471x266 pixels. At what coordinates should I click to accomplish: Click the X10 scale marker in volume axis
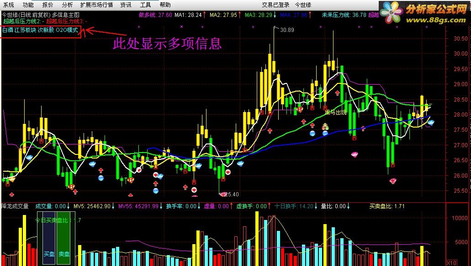point(451,263)
